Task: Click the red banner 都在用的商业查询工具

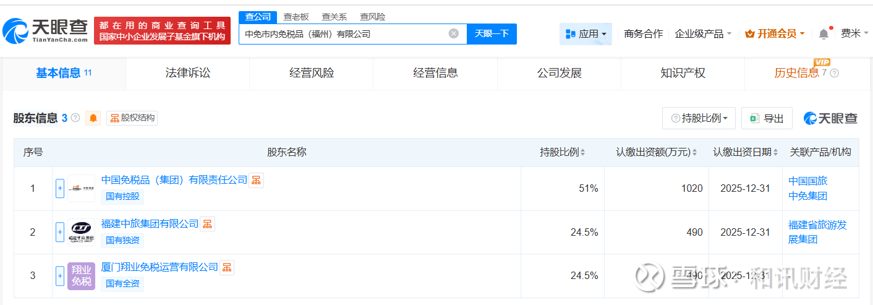Action: (162, 30)
